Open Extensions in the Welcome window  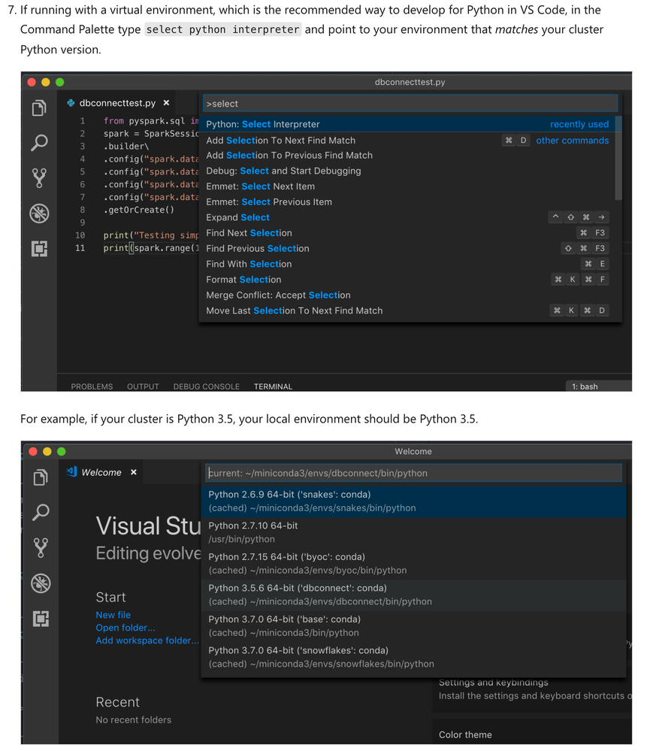(x=39, y=618)
